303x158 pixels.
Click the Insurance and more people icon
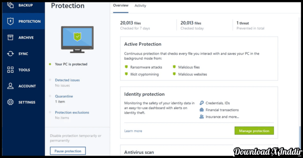pos(202,117)
